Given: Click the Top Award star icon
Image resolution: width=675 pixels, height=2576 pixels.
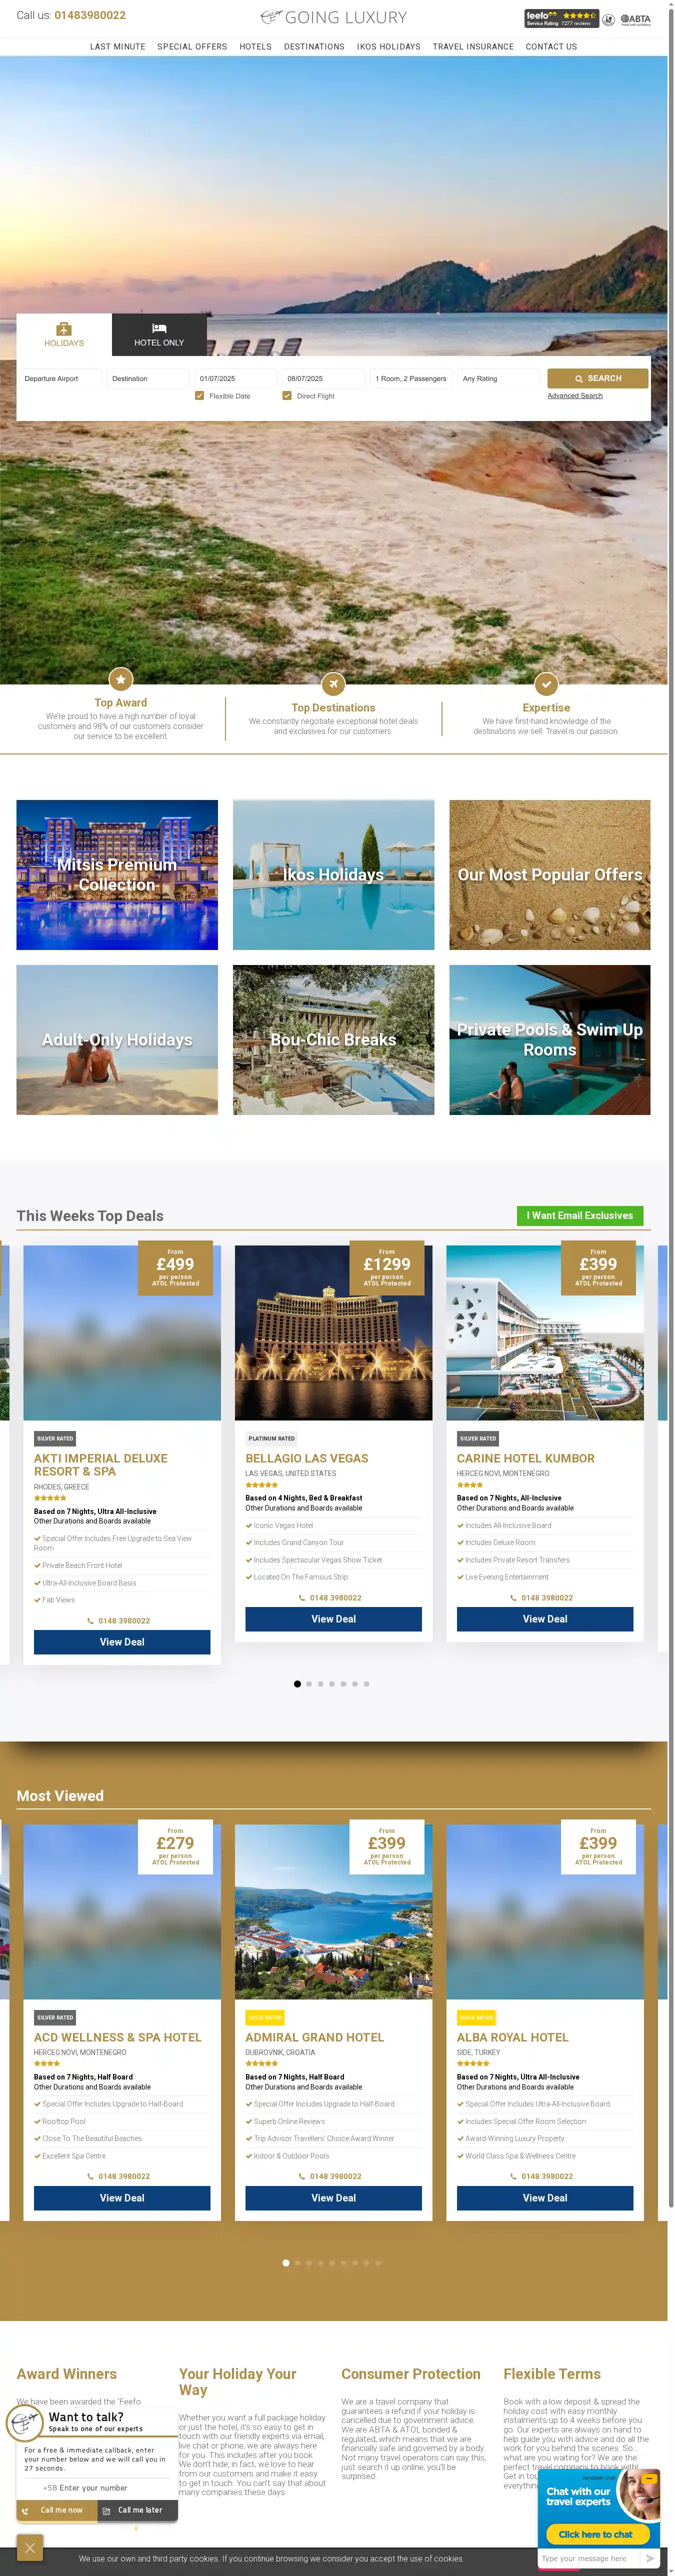Looking at the screenshot, I should point(121,679).
